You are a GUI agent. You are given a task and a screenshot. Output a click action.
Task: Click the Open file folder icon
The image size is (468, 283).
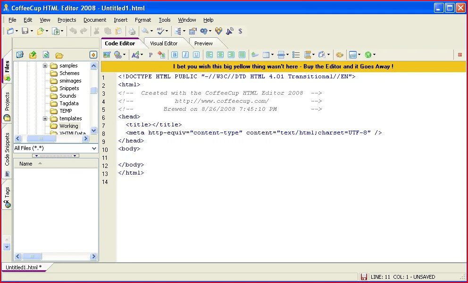(x=41, y=31)
